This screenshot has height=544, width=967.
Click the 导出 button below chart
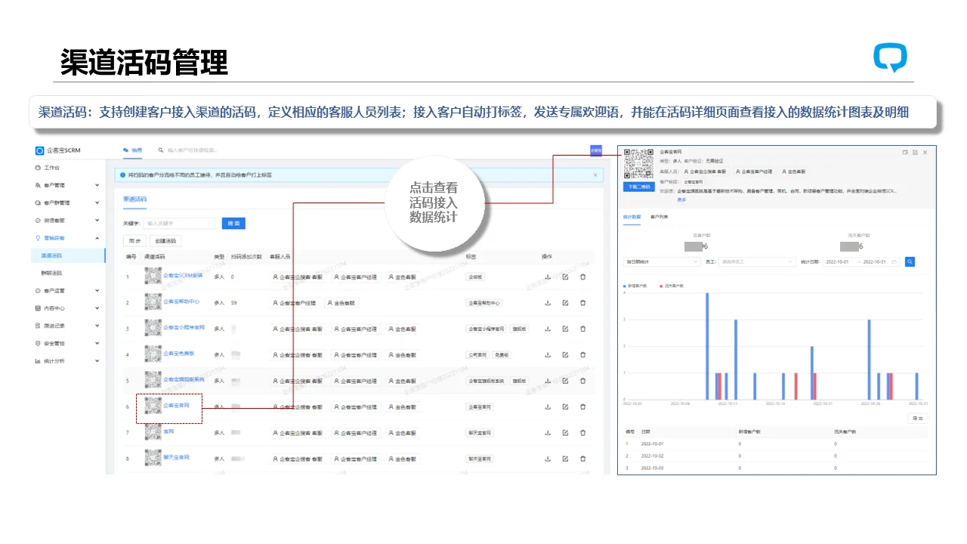click(917, 418)
